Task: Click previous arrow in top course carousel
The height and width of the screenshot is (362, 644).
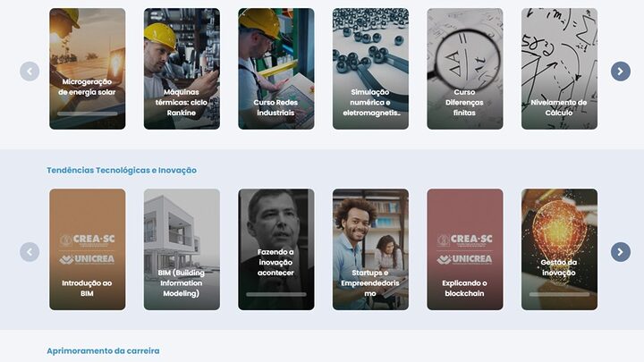Action: click(30, 72)
